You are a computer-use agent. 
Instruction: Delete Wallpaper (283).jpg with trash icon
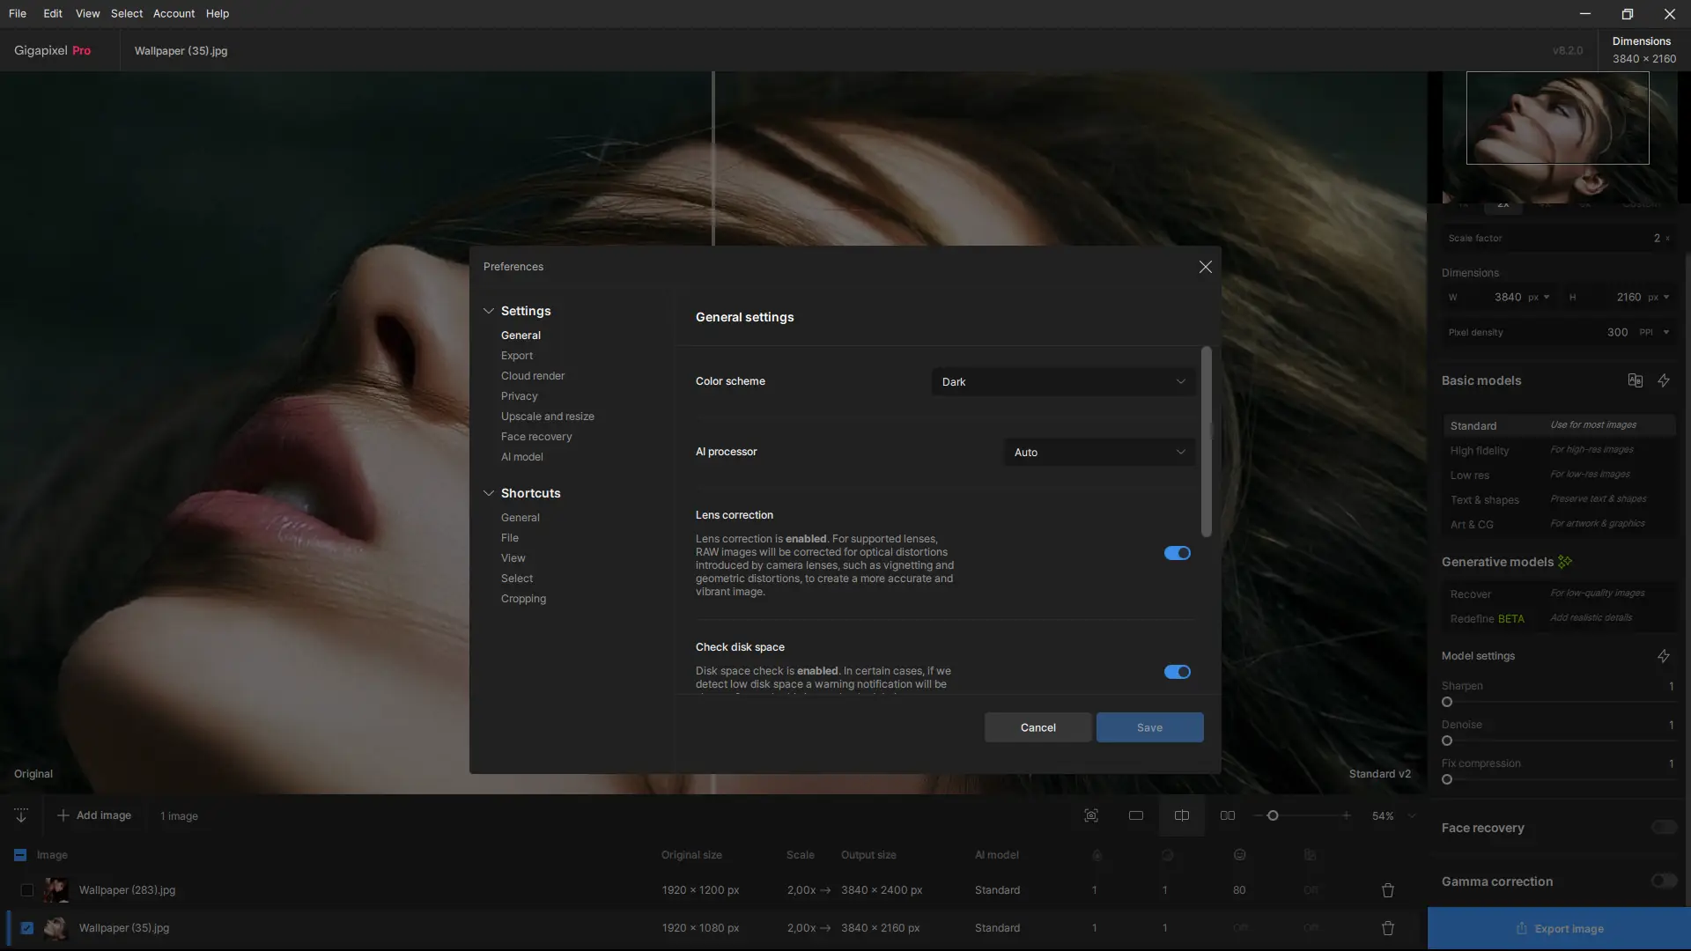tap(1388, 890)
